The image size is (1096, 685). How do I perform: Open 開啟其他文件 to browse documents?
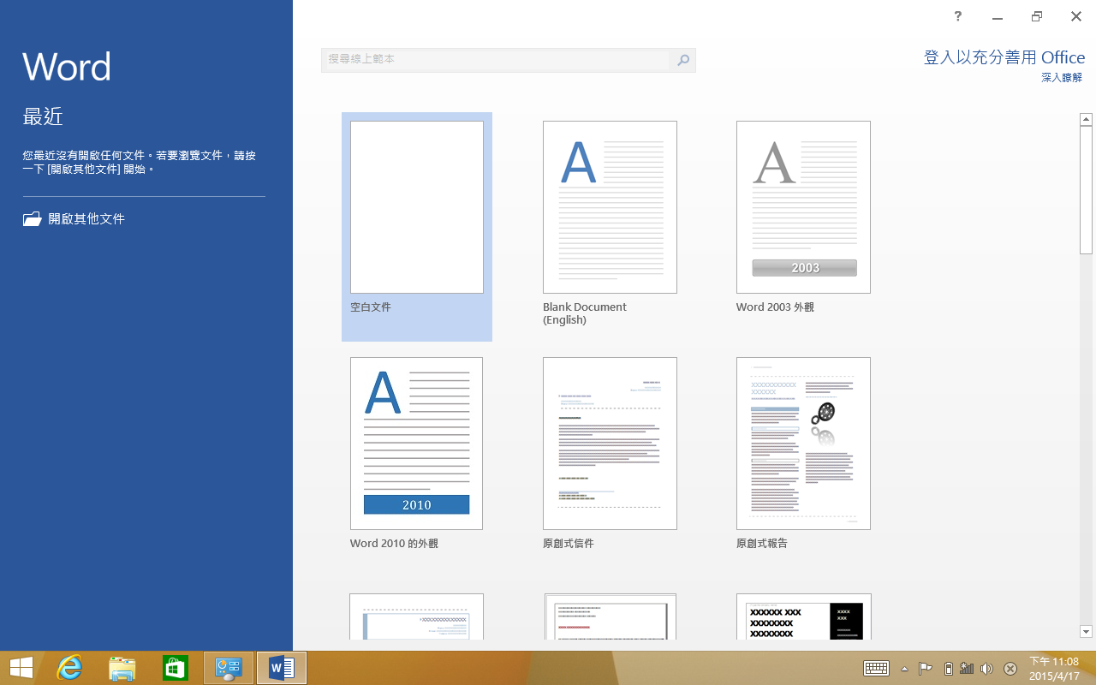pyautogui.click(x=74, y=219)
